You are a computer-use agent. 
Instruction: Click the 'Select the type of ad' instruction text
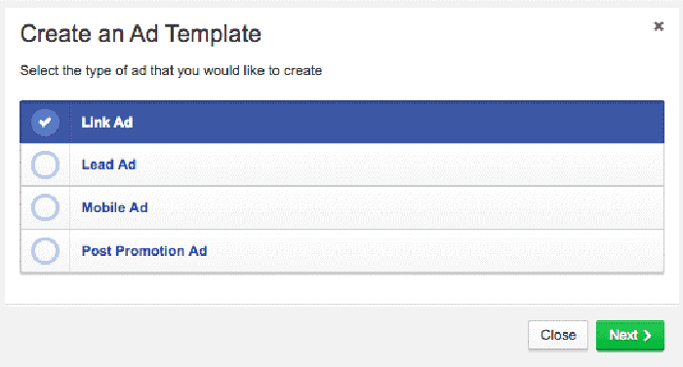tap(171, 70)
